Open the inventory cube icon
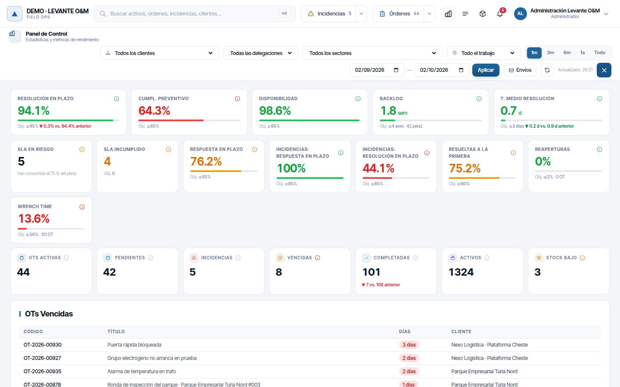This screenshot has height=387, width=620. pyautogui.click(x=483, y=14)
